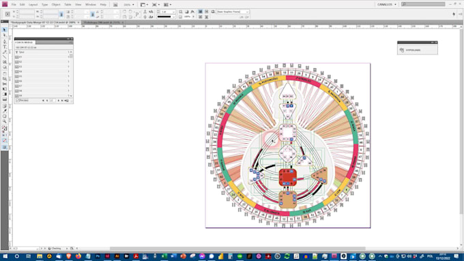The image size is (464, 261).
Task: Select the Selection tool arrow
Action: point(5,29)
